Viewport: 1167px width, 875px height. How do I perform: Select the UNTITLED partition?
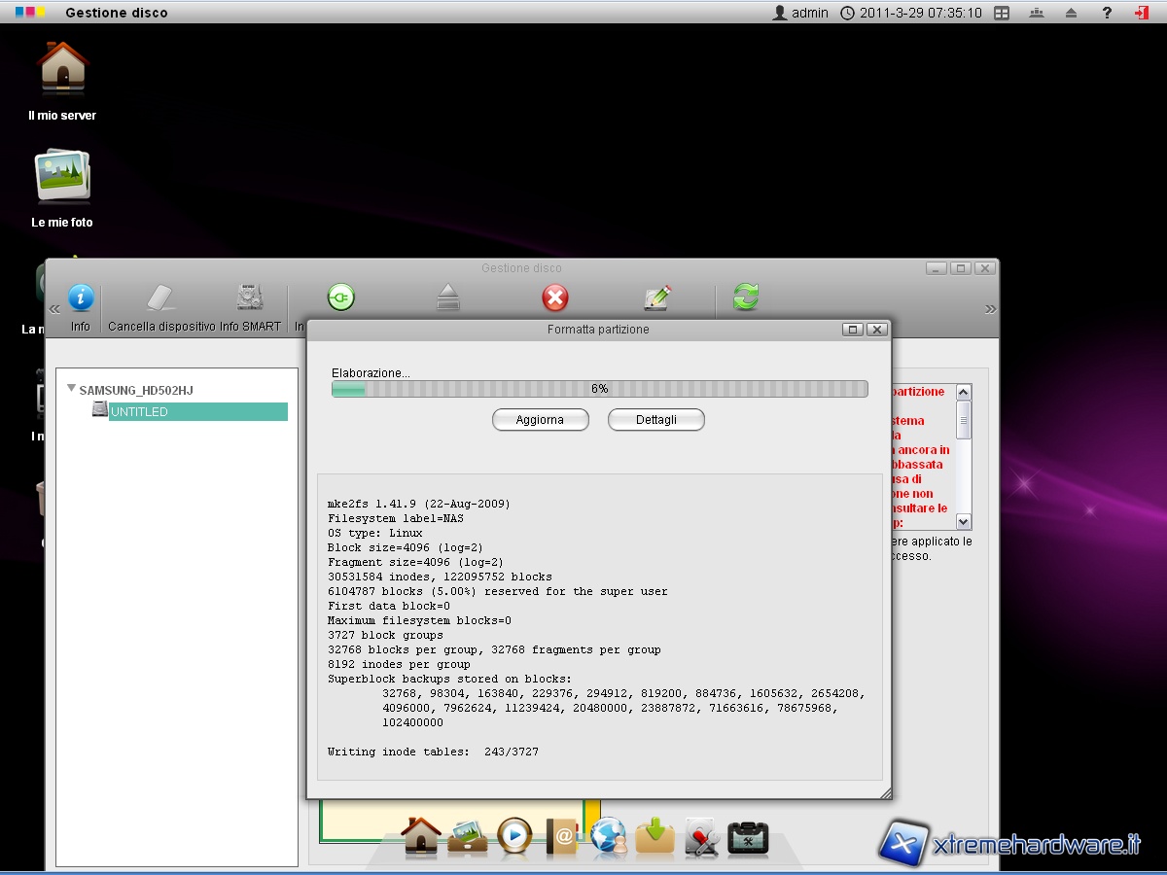[139, 412]
